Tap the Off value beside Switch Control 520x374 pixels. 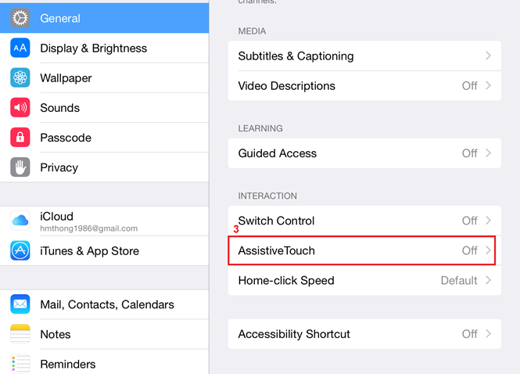pyautogui.click(x=469, y=221)
